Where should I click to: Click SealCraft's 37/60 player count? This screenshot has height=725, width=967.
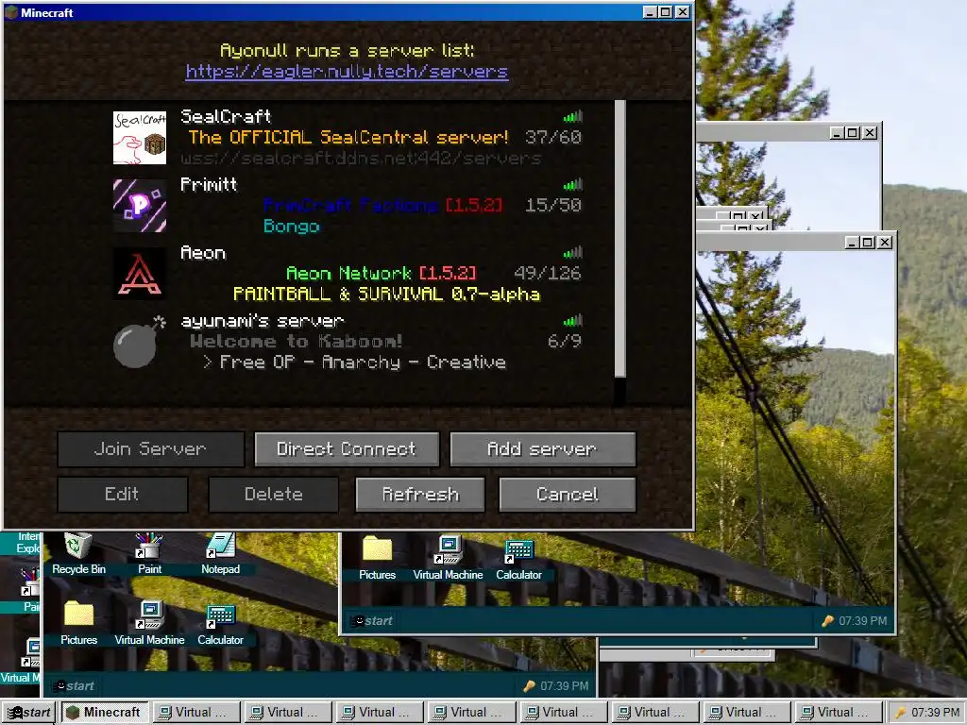553,137
